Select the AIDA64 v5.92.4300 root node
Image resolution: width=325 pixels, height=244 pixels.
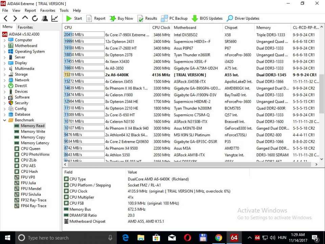point(24,34)
